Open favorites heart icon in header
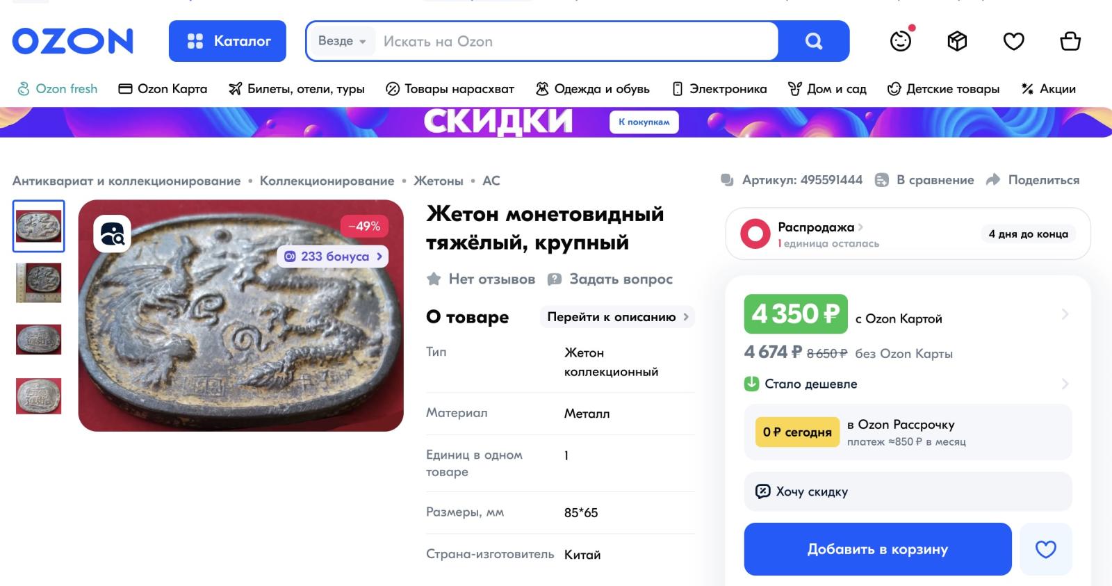1112x586 pixels. click(1013, 42)
